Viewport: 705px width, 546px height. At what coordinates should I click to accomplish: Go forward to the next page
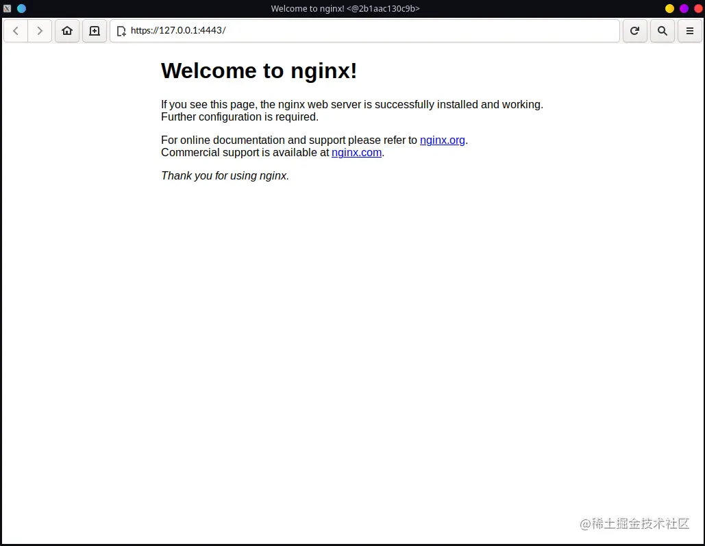(40, 31)
